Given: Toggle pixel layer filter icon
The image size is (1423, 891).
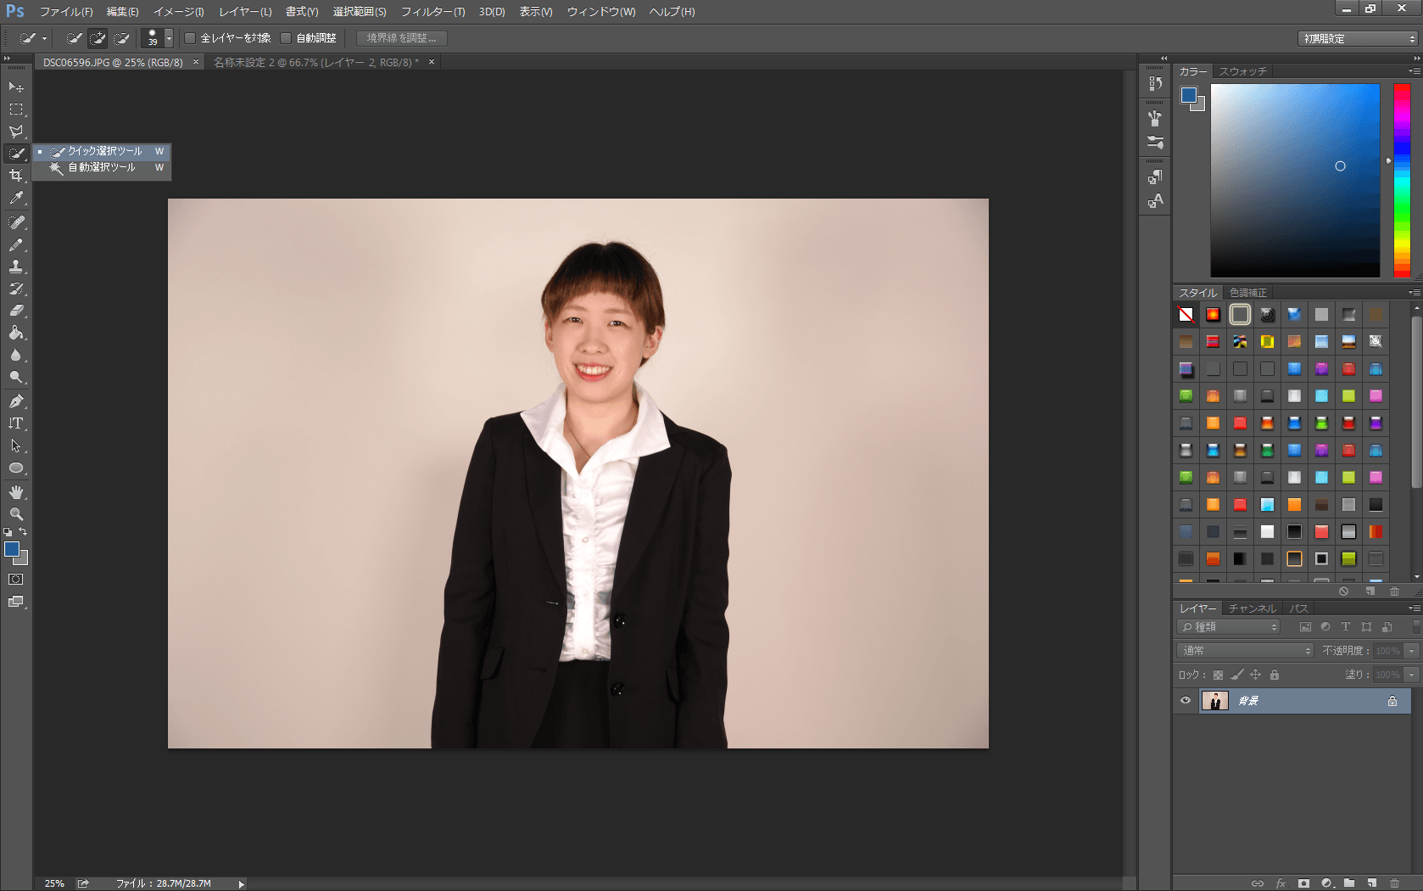Looking at the screenshot, I should (x=1305, y=627).
